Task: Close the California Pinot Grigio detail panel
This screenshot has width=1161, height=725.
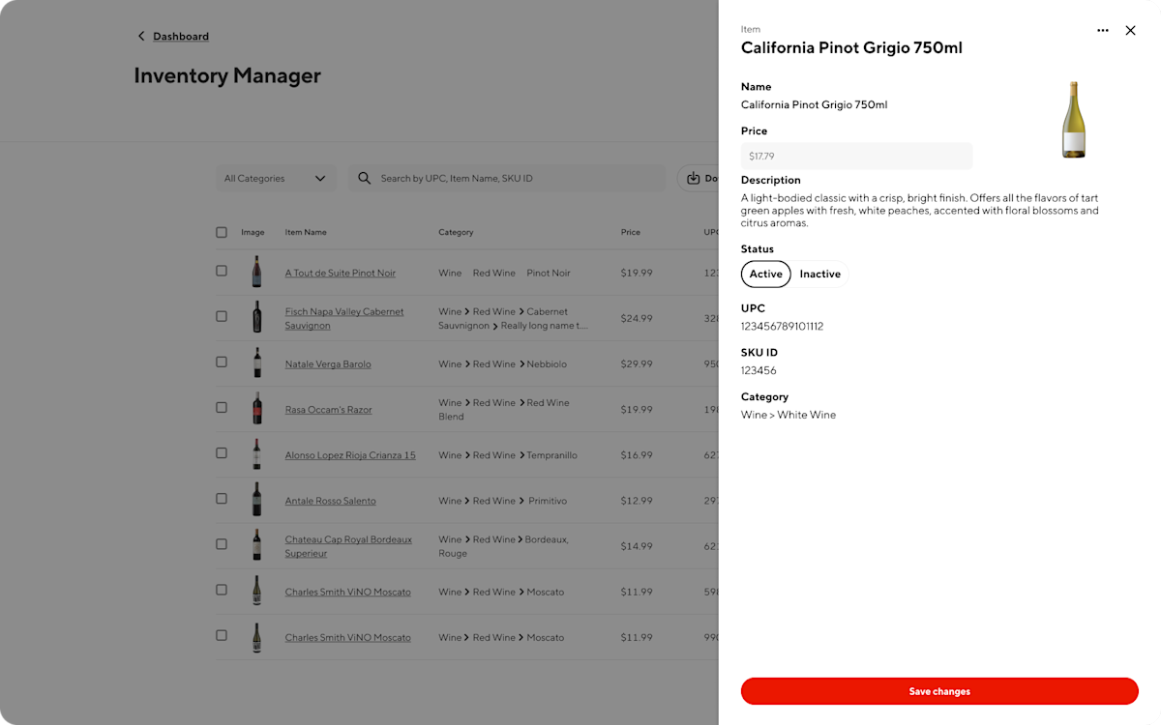Action: [x=1130, y=30]
